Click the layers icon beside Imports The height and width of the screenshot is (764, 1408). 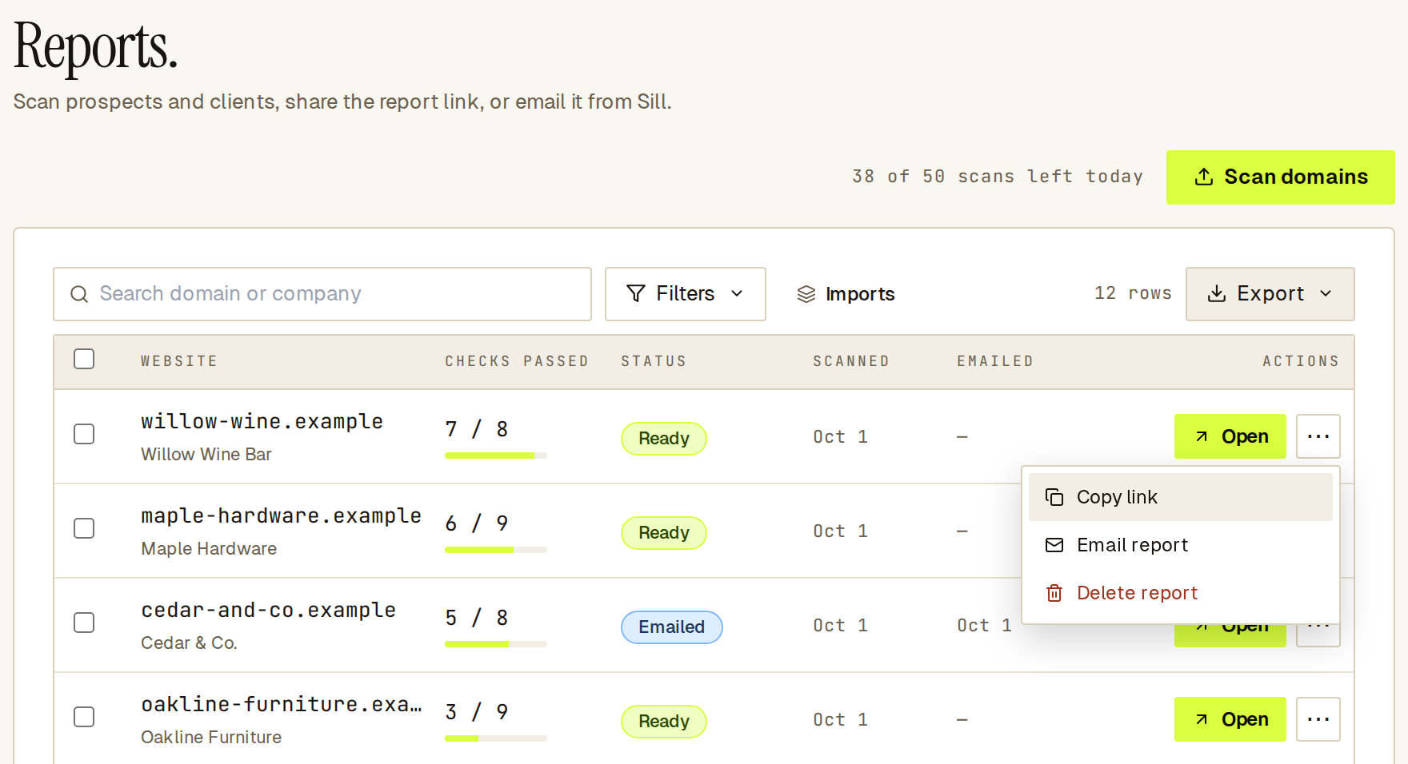(806, 294)
